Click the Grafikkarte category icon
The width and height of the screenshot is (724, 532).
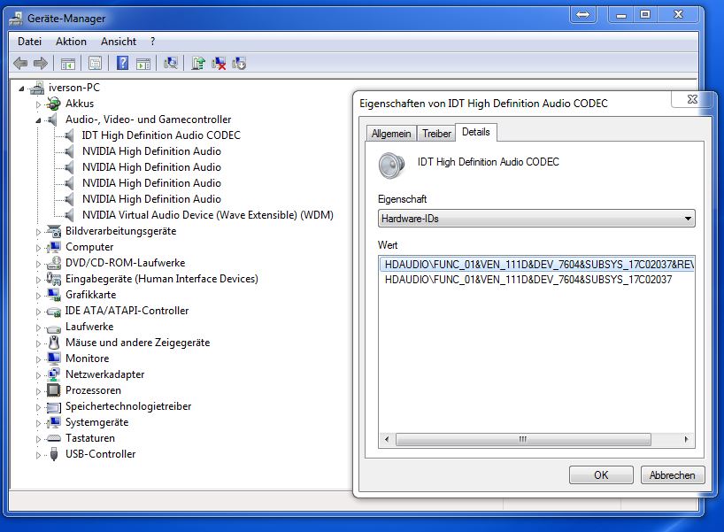[x=54, y=295]
